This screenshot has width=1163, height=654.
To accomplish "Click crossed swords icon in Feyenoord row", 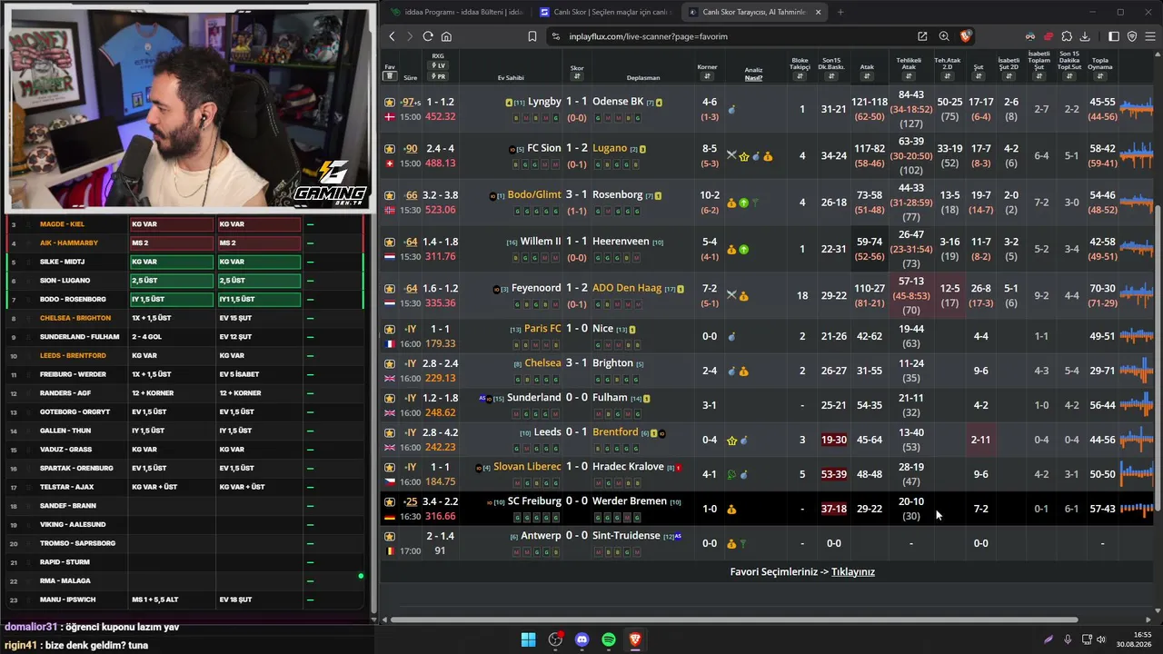I will click(731, 296).
